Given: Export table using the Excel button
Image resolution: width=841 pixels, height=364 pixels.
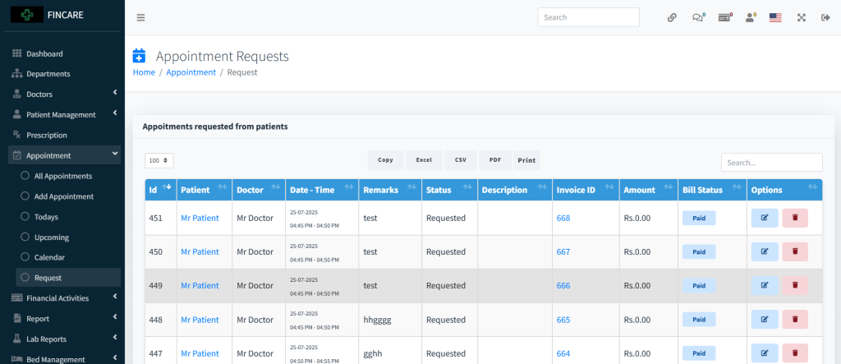Looking at the screenshot, I should [x=423, y=160].
